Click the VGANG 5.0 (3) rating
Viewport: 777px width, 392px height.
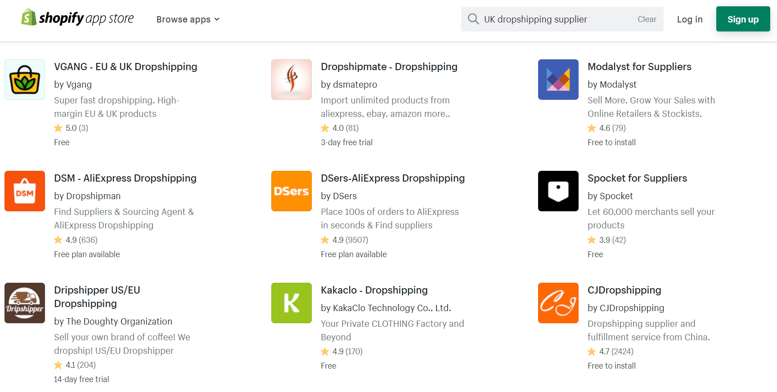coord(71,128)
